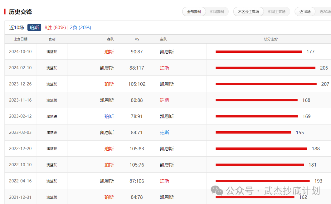Click 澳篮联 league in 2023-12-26 row
This screenshot has height=204, width=331.
52,84
